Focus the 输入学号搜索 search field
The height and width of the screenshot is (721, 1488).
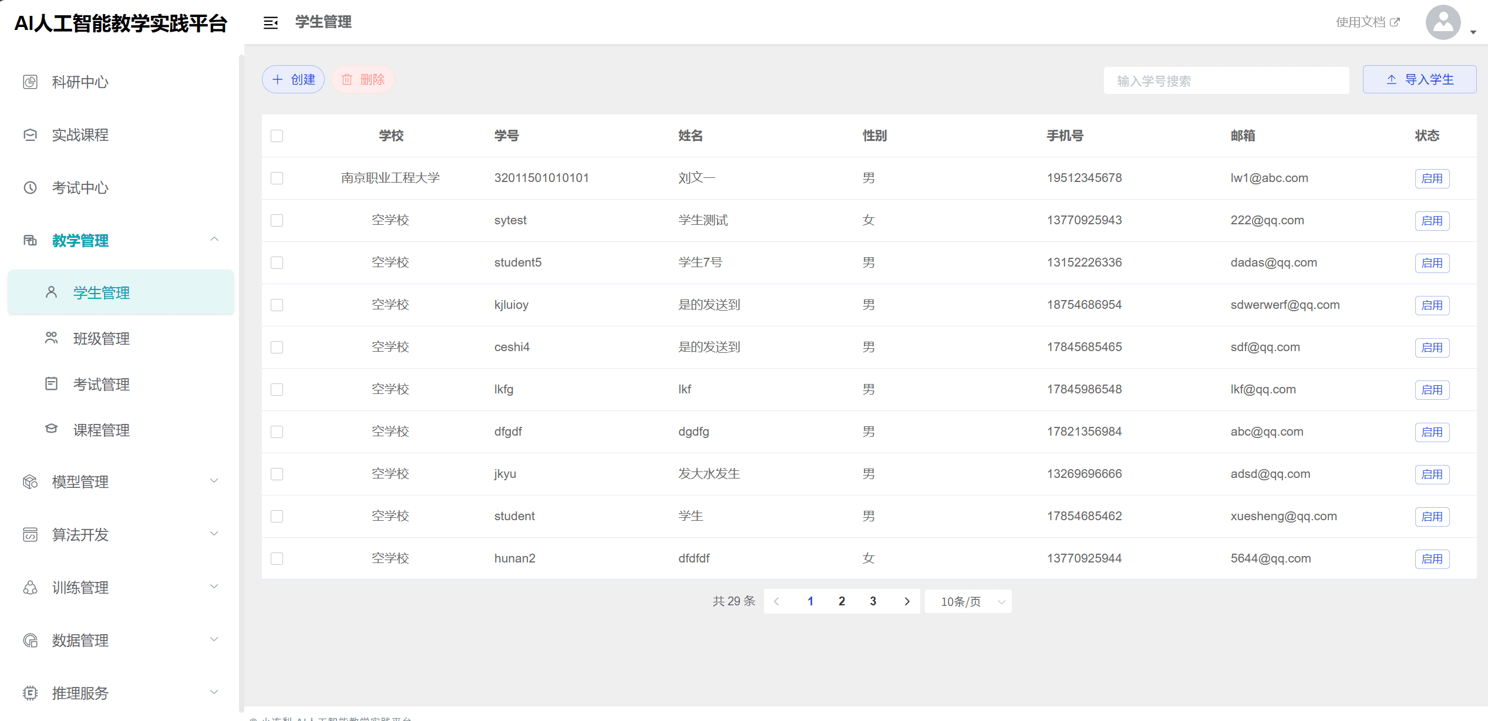click(1226, 81)
